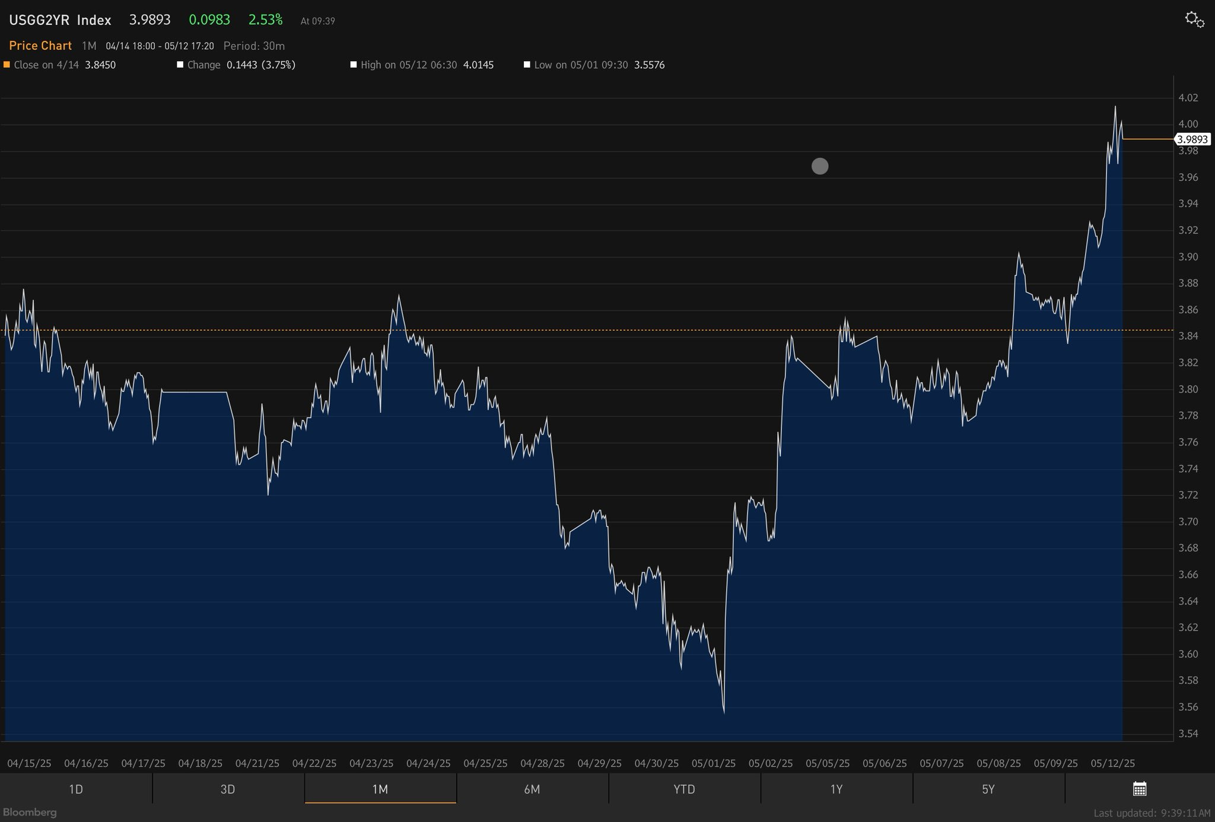This screenshot has height=822, width=1215.
Task: Click the Low on 05/01 legend marker
Action: (x=527, y=65)
